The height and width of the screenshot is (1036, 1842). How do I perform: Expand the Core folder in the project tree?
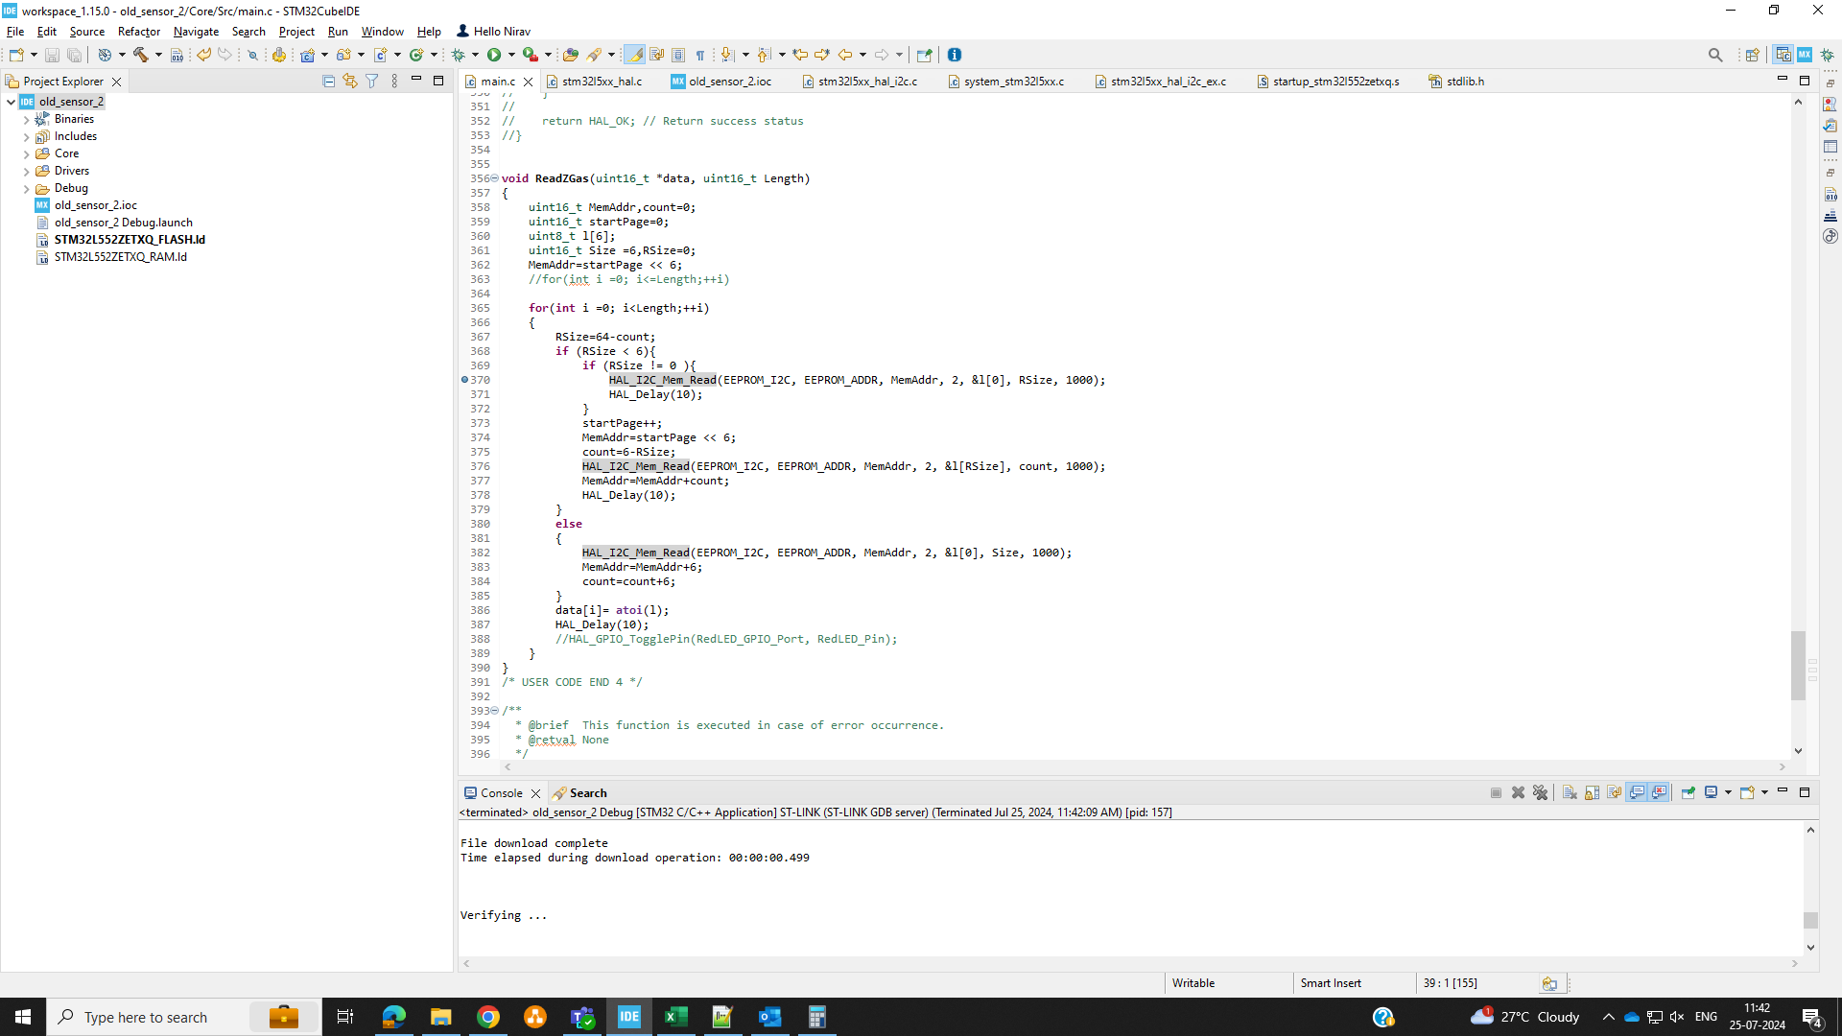tap(27, 153)
